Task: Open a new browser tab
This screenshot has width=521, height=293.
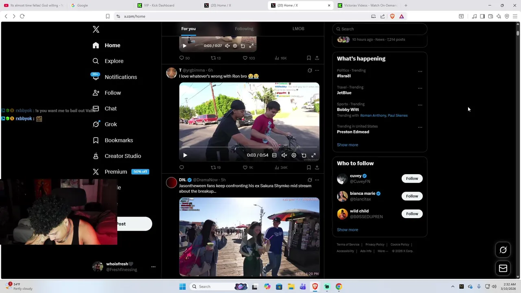Action: [406, 5]
